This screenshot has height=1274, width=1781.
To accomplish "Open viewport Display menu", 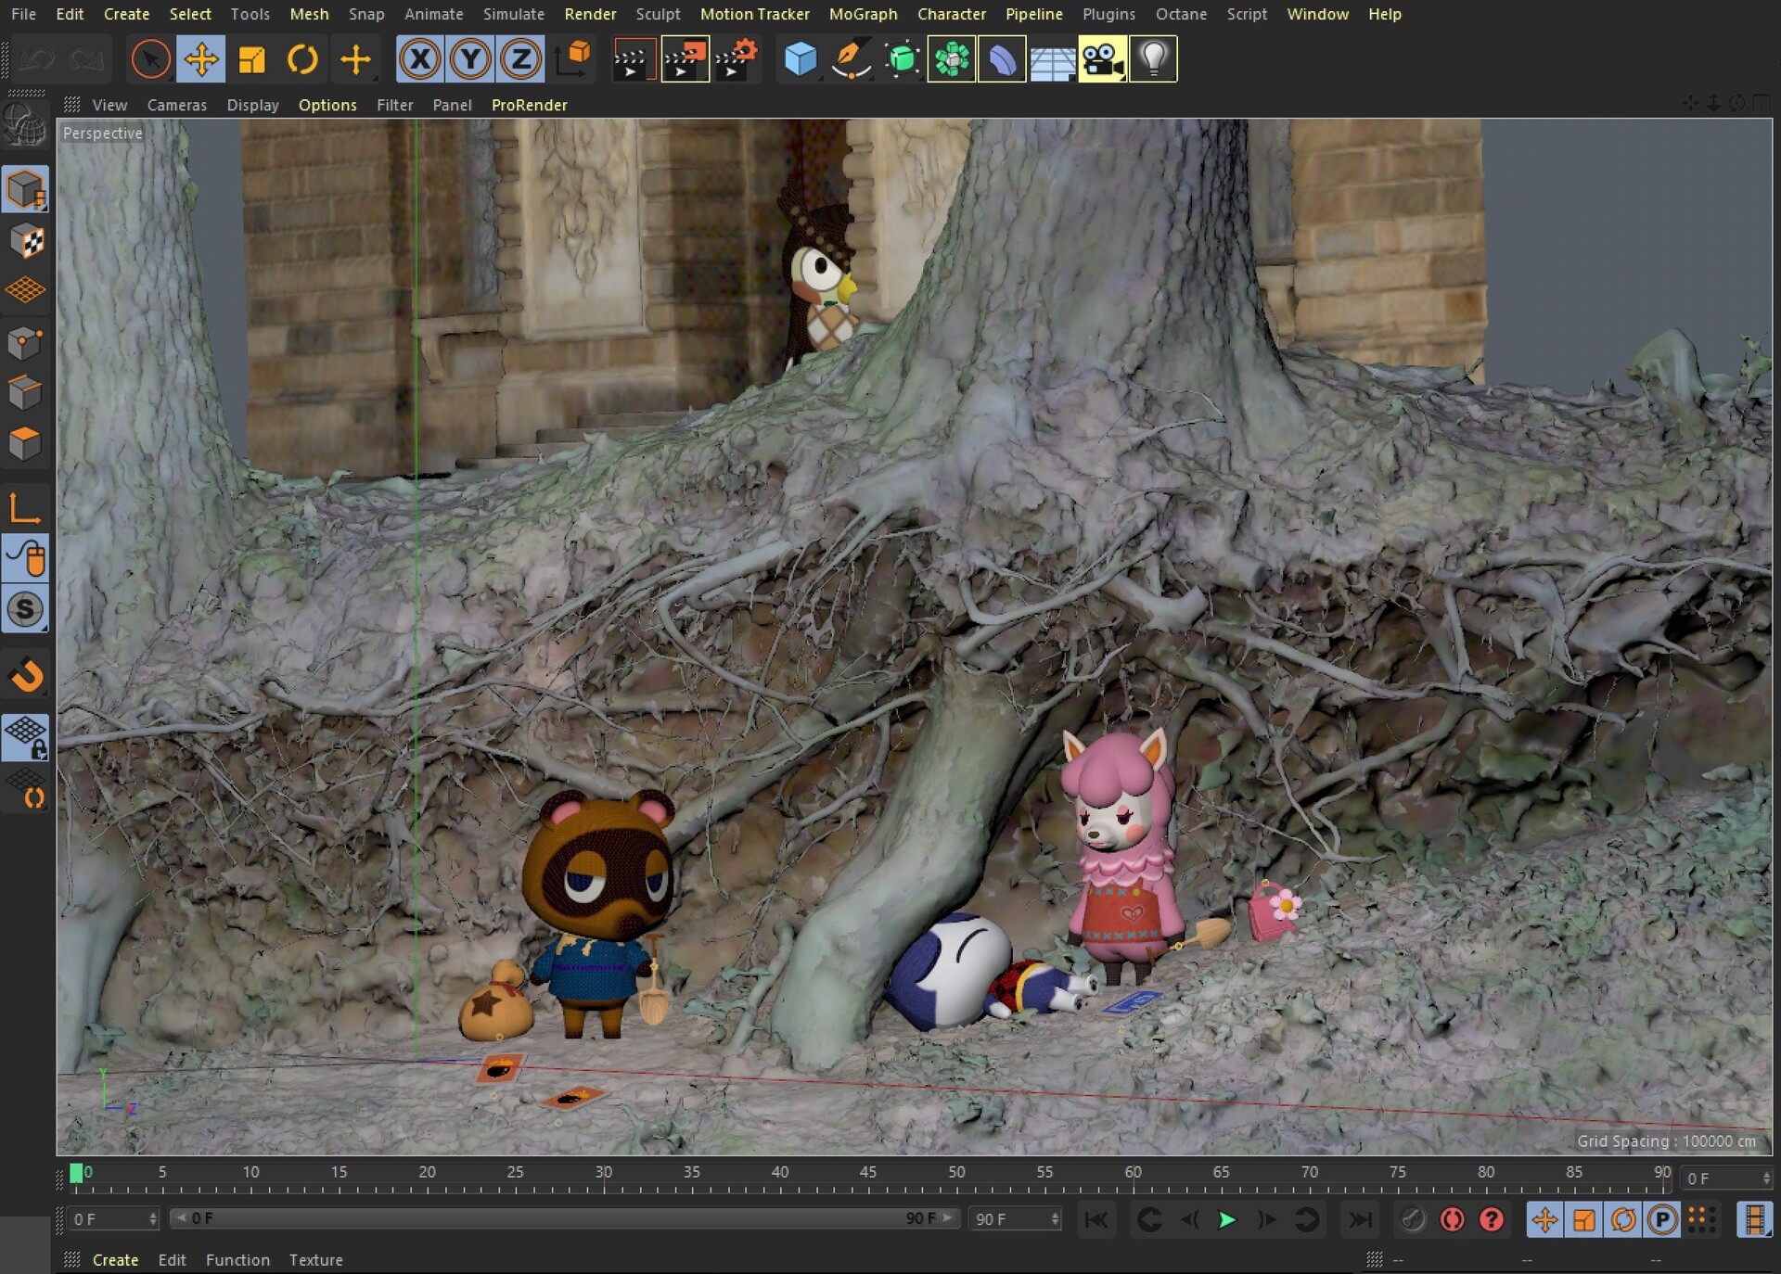I will point(252,105).
